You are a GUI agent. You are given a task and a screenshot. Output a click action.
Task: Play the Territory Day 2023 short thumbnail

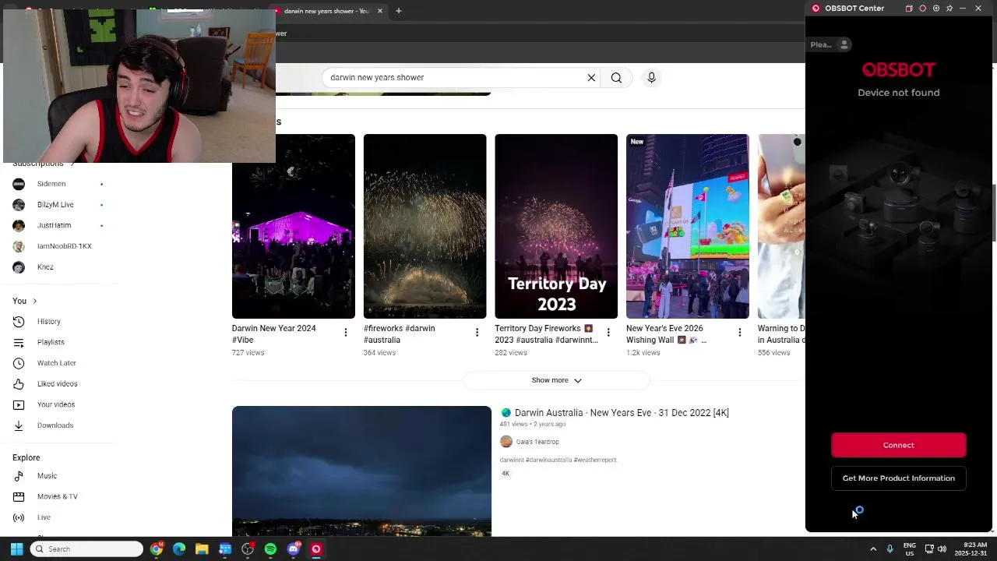tap(556, 226)
